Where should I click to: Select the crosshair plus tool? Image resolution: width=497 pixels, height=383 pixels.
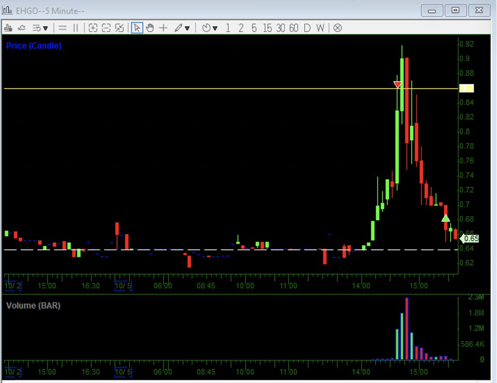click(163, 28)
